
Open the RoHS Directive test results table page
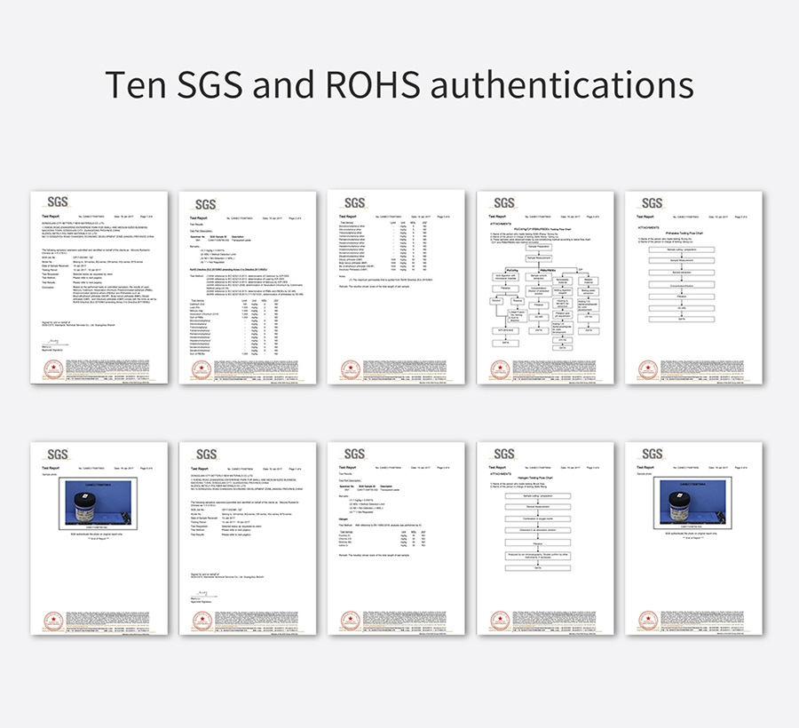[x=248, y=288]
